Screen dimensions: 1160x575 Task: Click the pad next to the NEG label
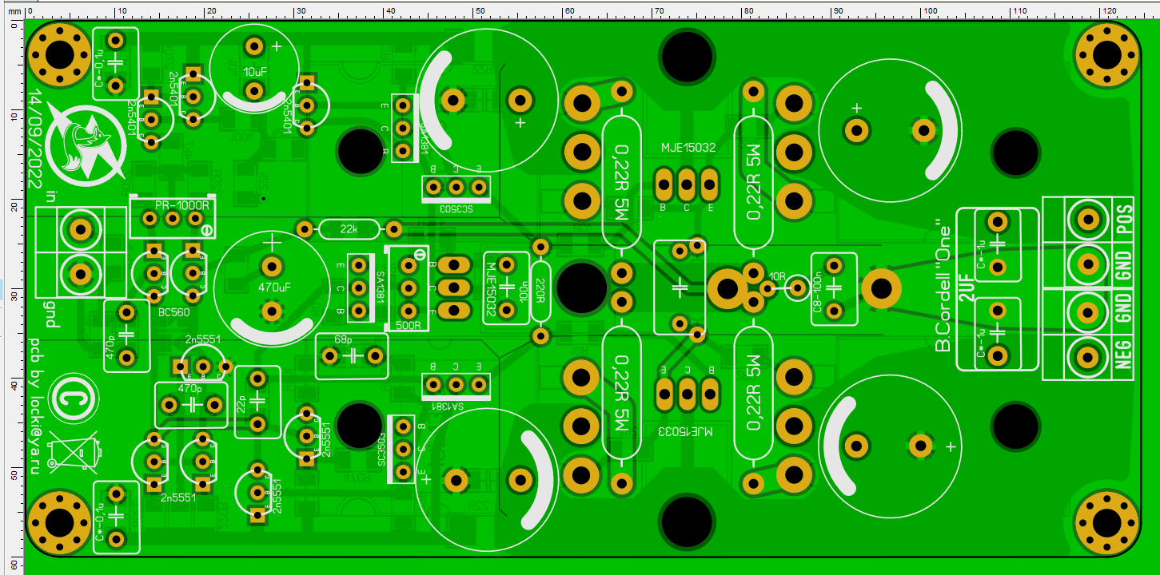click(x=1087, y=356)
